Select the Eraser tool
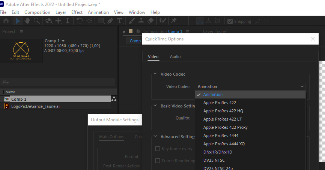 tap(150, 21)
